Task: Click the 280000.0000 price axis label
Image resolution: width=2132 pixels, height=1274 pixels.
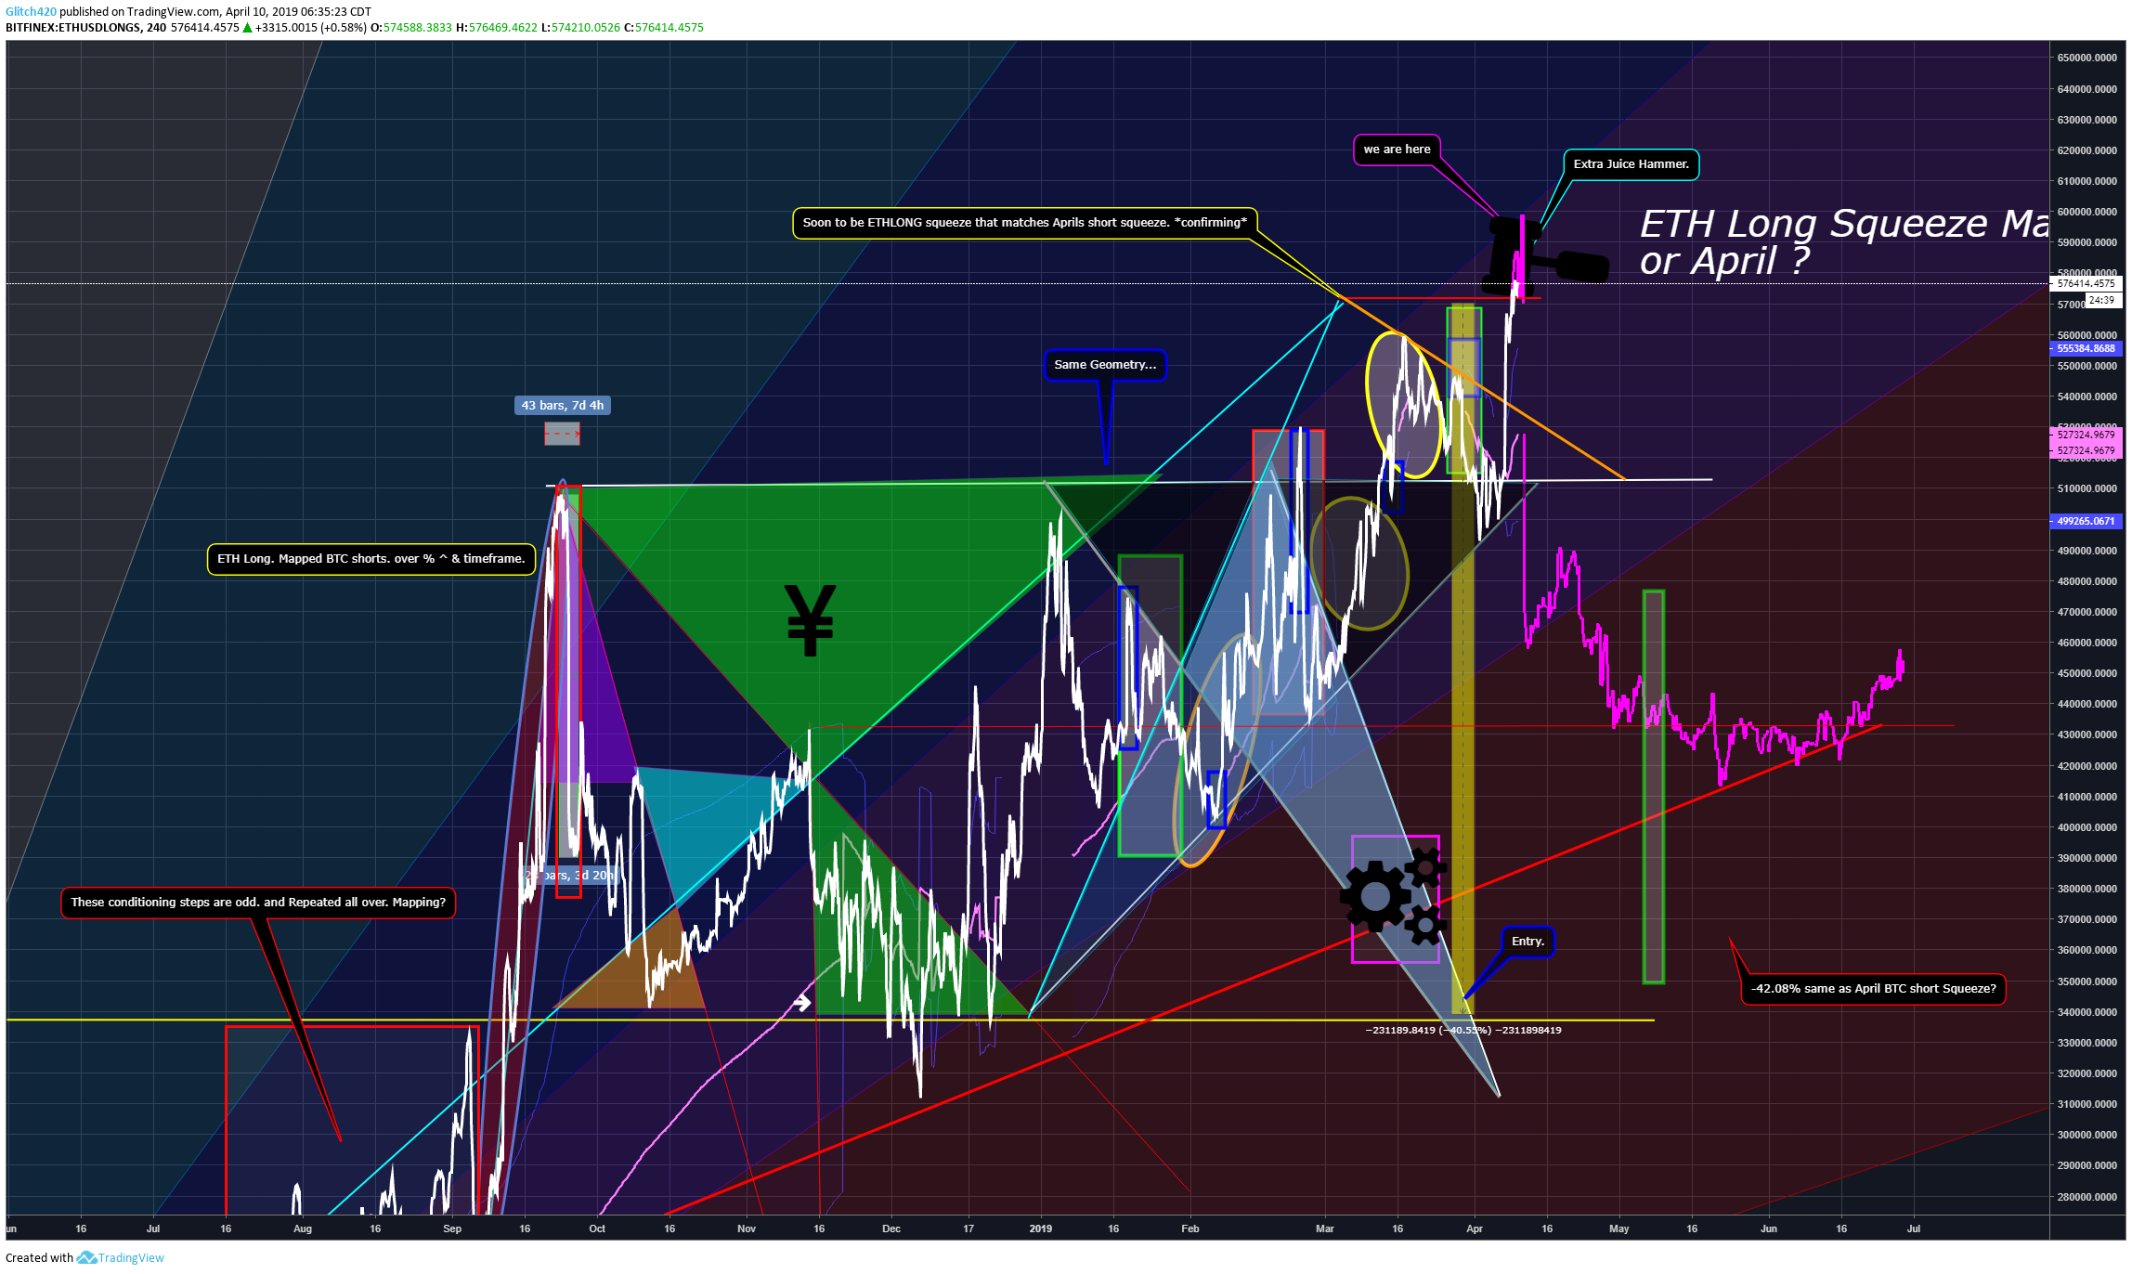Action: tap(2086, 1197)
